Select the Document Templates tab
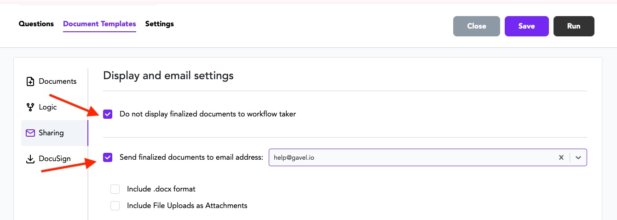Screen dimensions: 617x220 pyautogui.click(x=99, y=24)
